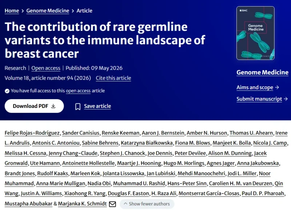Open author Marjanka K. Schmidt
The width and height of the screenshot is (291, 212).
pyautogui.click(x=83, y=204)
